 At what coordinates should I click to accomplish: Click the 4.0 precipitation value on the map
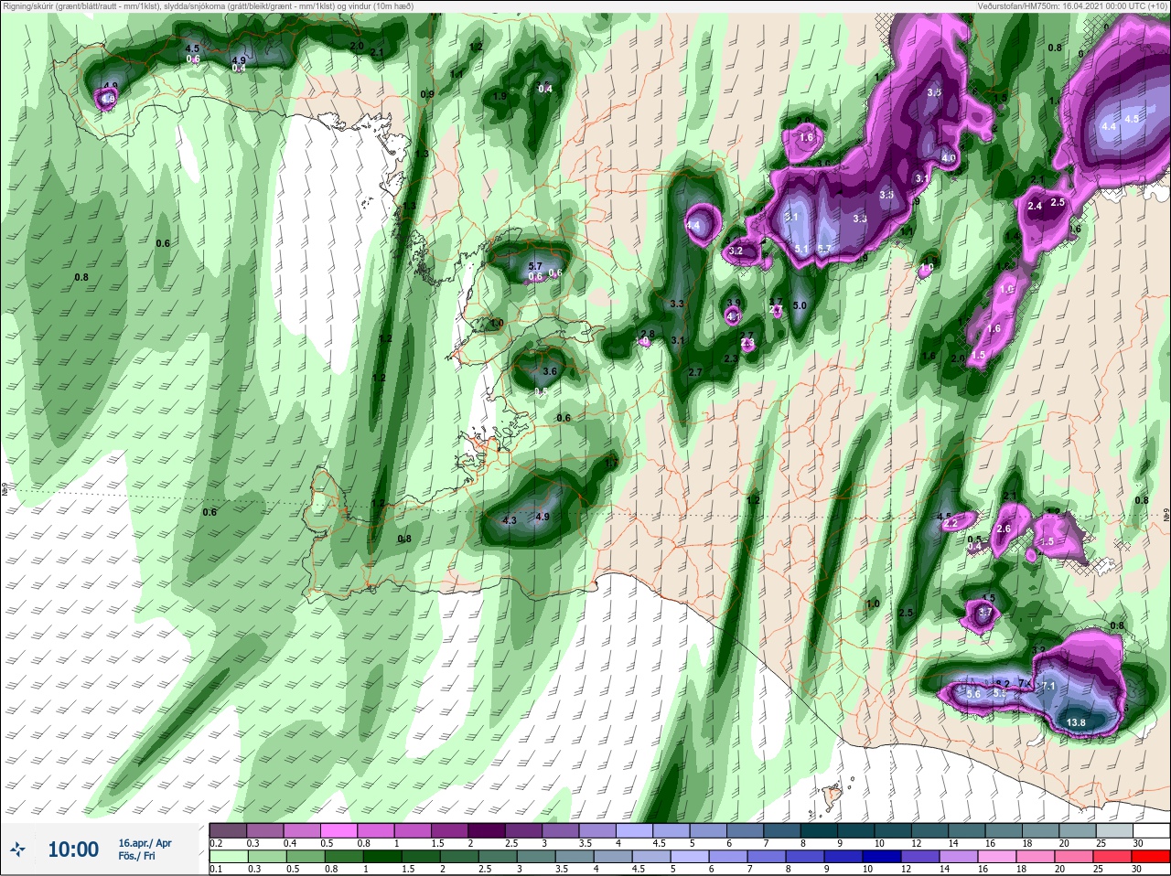tap(949, 157)
